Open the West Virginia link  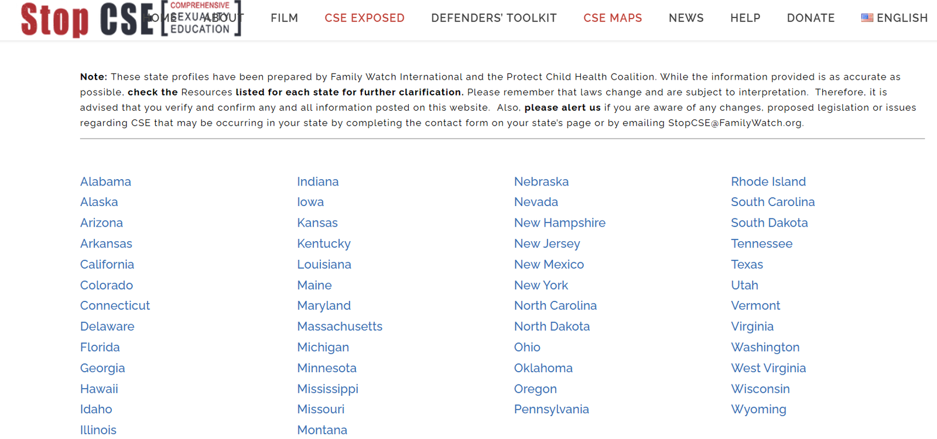pyautogui.click(x=768, y=368)
